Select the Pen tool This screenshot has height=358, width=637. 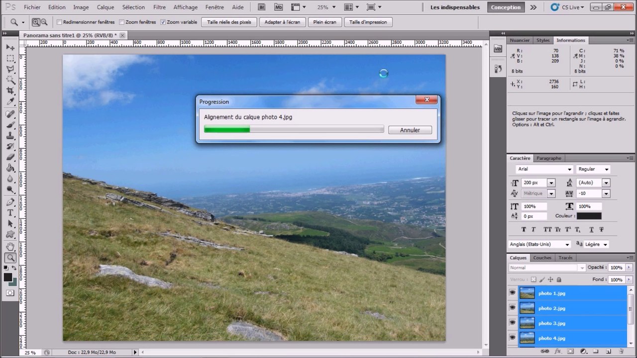[10, 202]
